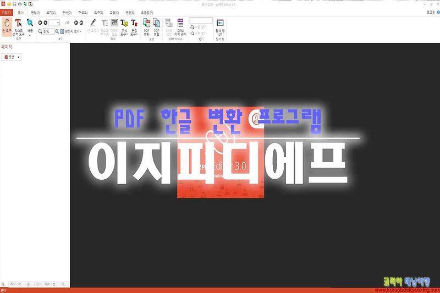The width and height of the screenshot is (440, 293).
Task: Select the first tab at bottom of side panel
Action: [x=4, y=284]
